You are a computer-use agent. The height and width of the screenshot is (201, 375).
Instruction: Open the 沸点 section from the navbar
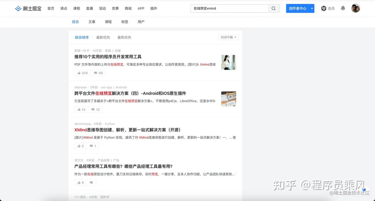[64, 8]
